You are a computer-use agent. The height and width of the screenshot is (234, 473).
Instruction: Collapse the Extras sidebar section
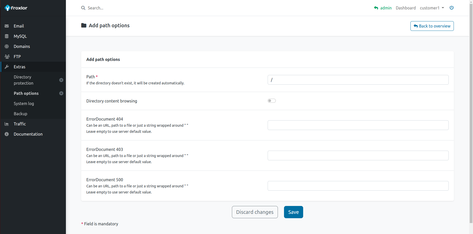[19, 67]
